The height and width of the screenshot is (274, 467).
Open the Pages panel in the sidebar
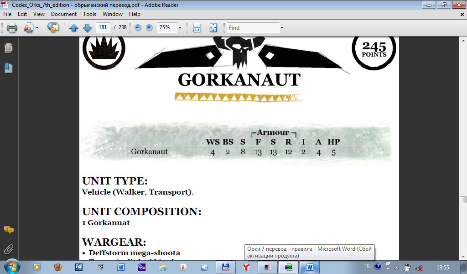[x=9, y=47]
